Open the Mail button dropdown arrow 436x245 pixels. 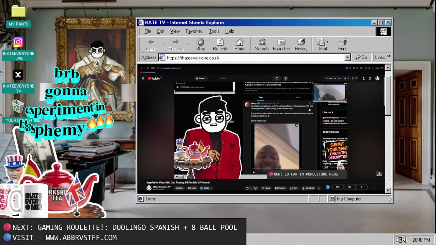coord(328,42)
